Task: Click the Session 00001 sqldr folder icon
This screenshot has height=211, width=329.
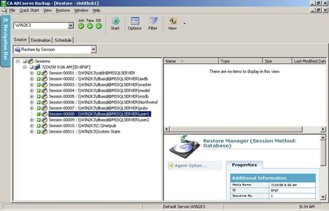Action: 45,73
